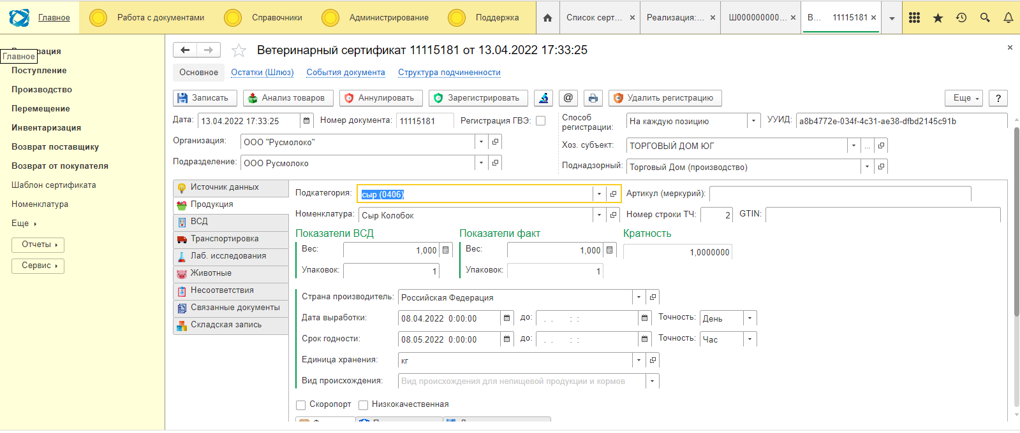The height and width of the screenshot is (433, 1020).
Task: Click the Номер документа input field
Action: tap(425, 121)
